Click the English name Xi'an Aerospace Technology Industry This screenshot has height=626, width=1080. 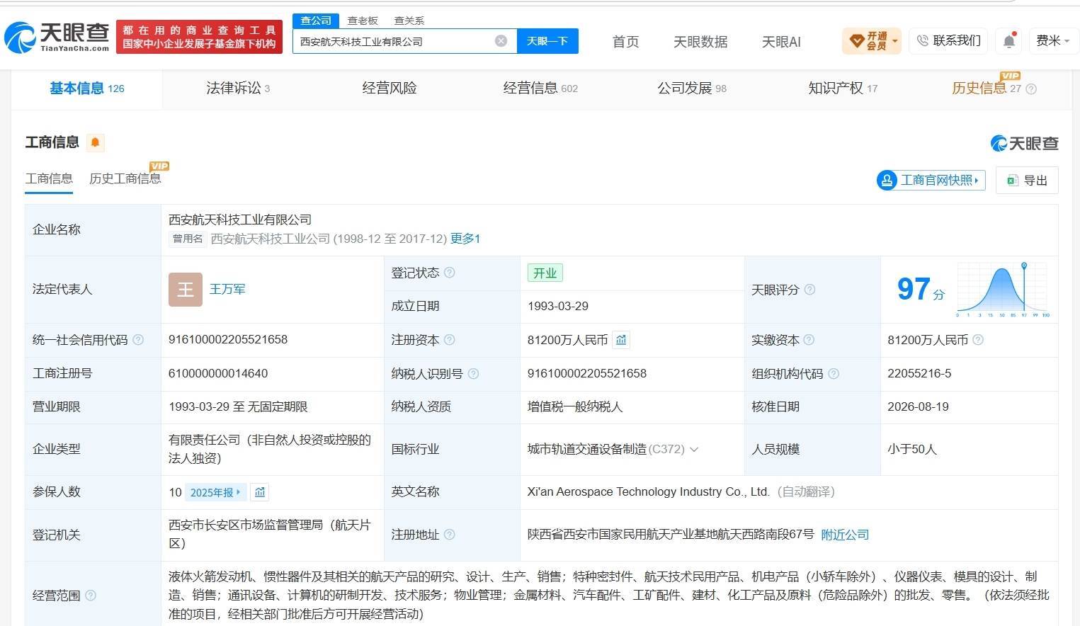tap(648, 492)
